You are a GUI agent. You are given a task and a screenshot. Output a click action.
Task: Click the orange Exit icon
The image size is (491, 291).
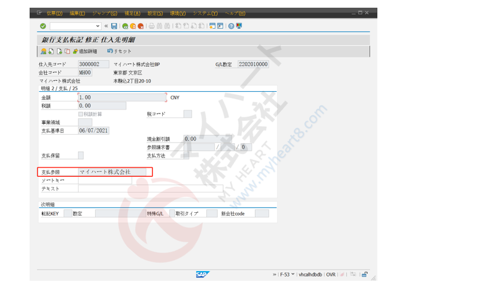[133, 26]
